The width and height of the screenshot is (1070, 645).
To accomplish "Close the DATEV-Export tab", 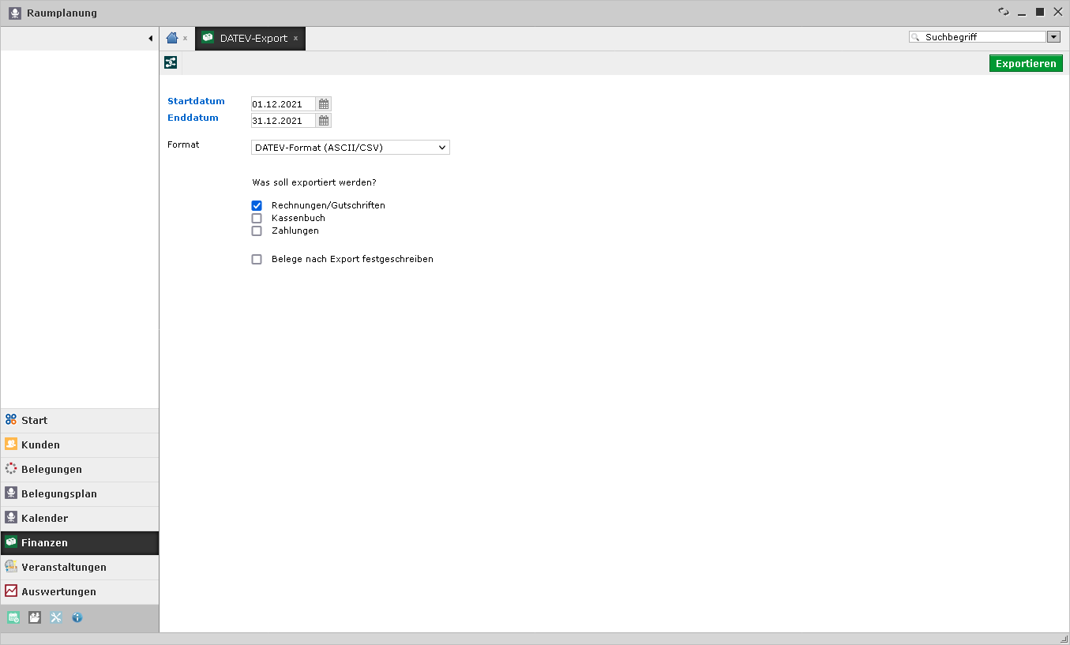I will point(295,38).
